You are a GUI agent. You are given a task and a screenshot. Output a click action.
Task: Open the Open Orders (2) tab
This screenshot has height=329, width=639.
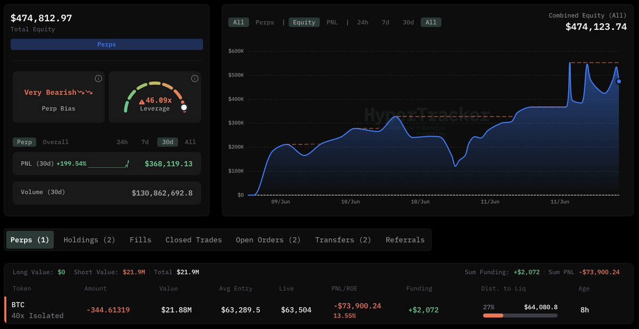268,240
